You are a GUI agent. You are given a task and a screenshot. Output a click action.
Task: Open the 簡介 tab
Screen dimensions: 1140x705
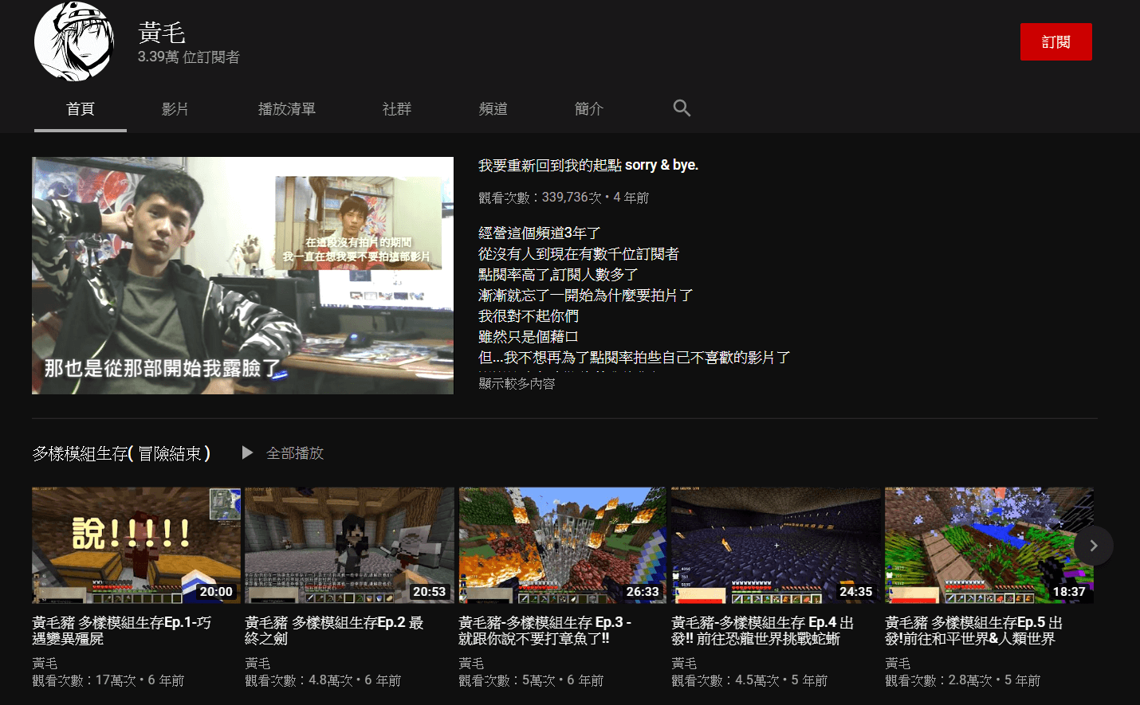pos(589,109)
